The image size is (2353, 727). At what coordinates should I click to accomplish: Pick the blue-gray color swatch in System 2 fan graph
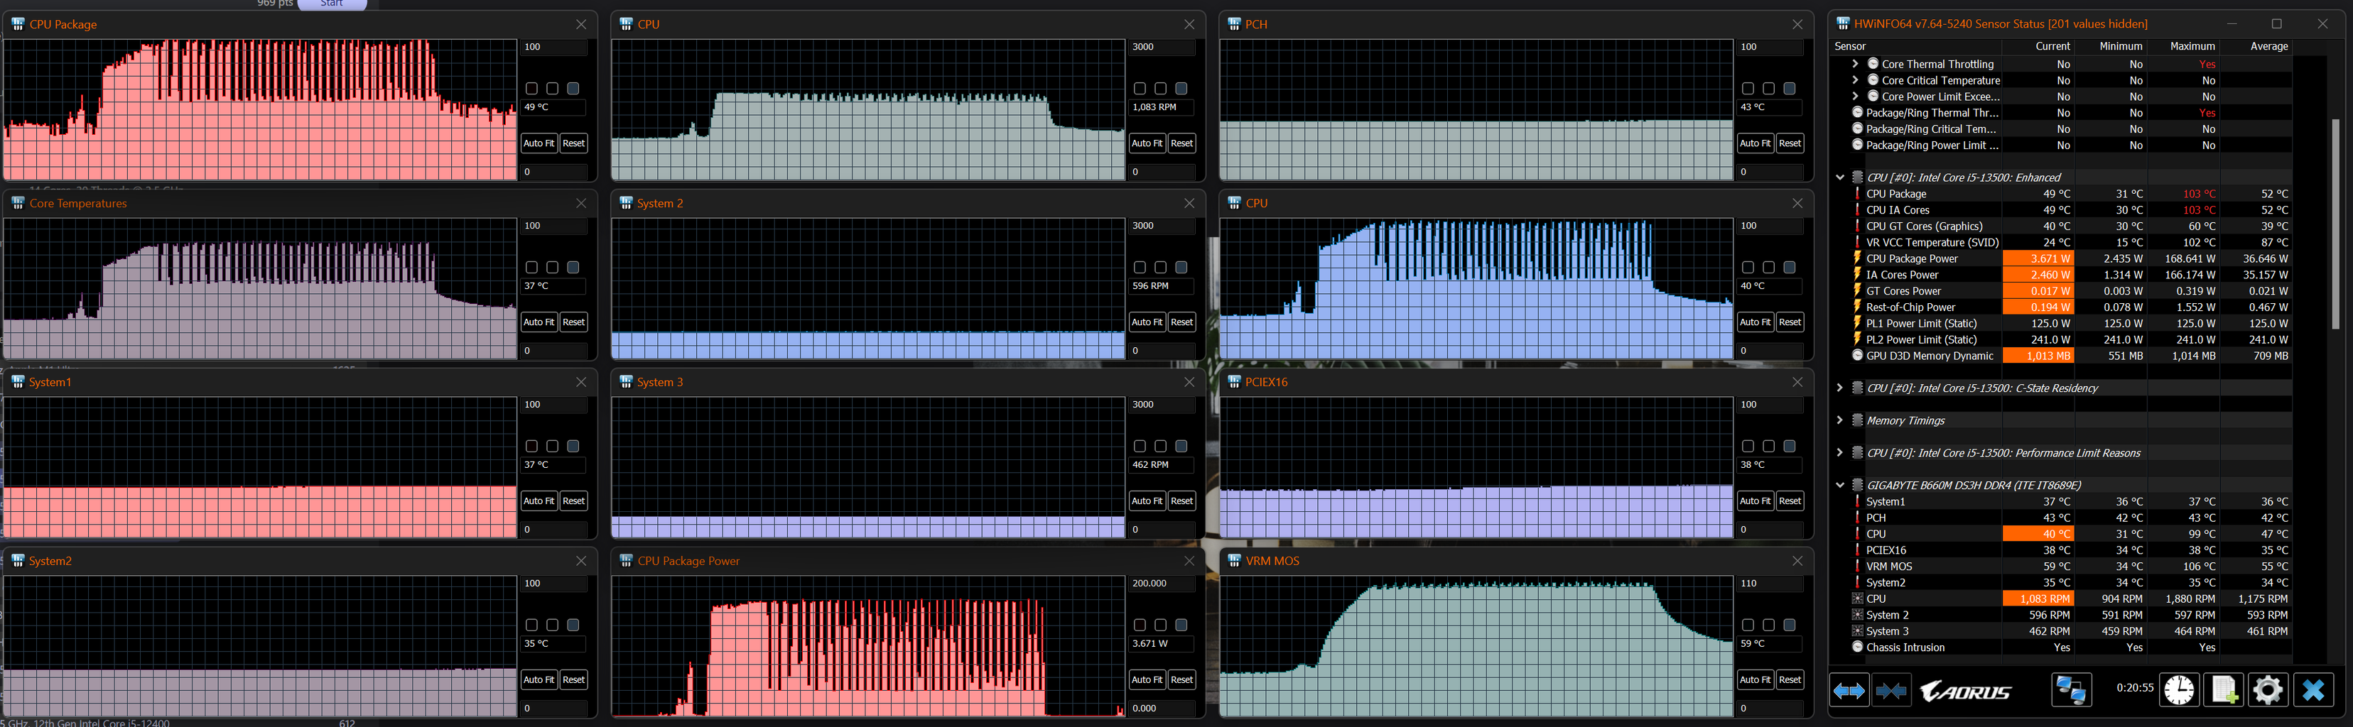tap(1182, 268)
